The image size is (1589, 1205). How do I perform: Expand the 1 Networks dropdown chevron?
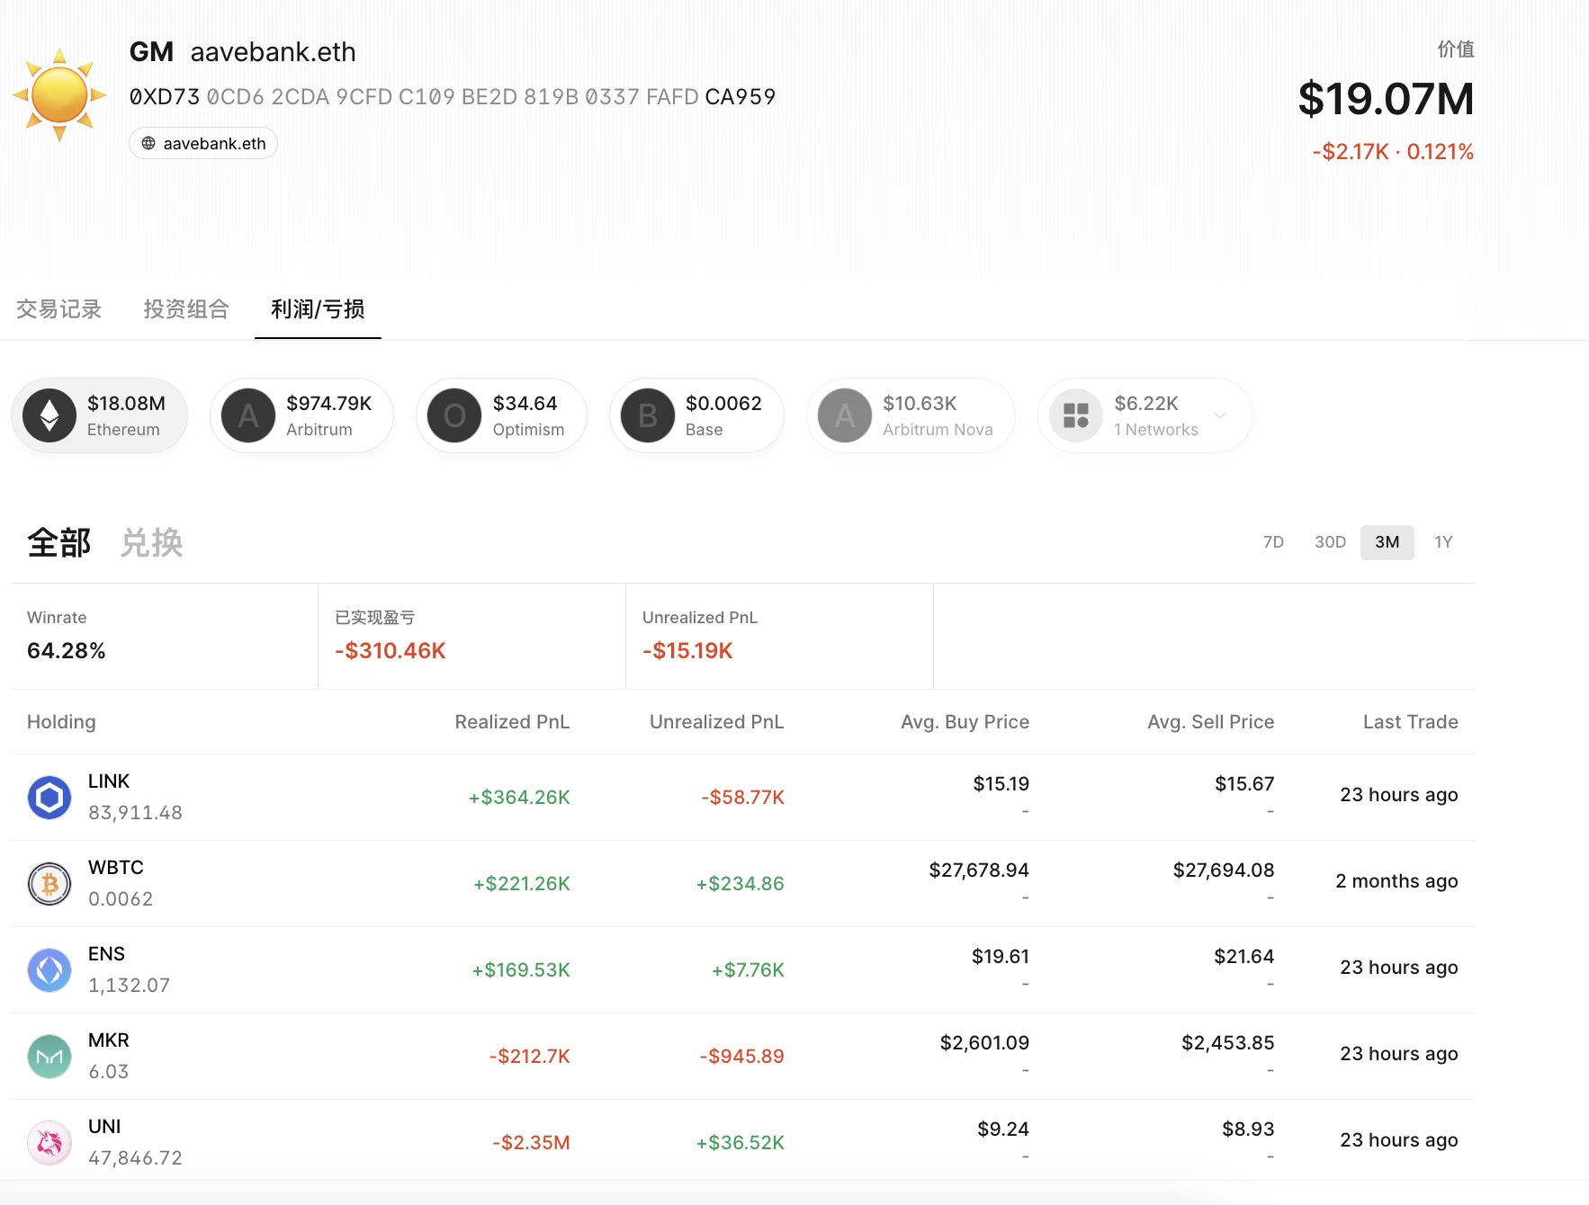1220,415
